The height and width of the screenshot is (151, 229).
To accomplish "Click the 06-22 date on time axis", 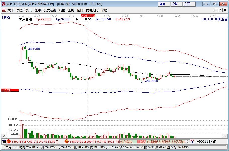I will pyautogui.click(x=195, y=16).
